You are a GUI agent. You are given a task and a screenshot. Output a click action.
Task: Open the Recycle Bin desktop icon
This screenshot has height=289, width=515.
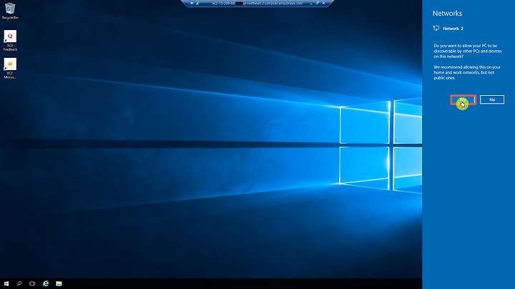(x=10, y=11)
